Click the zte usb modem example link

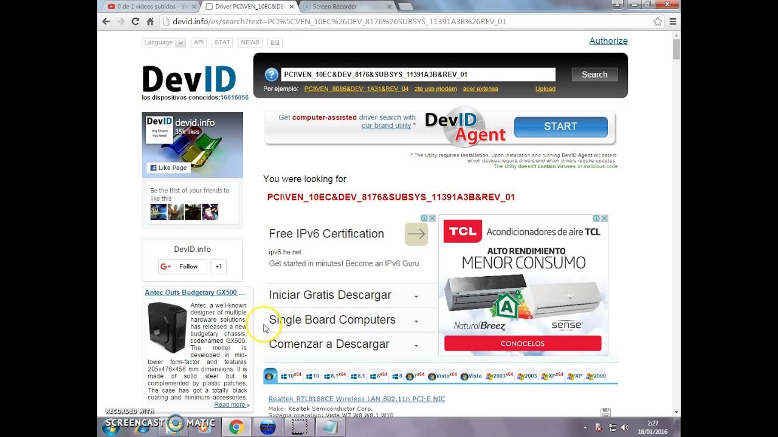click(436, 89)
